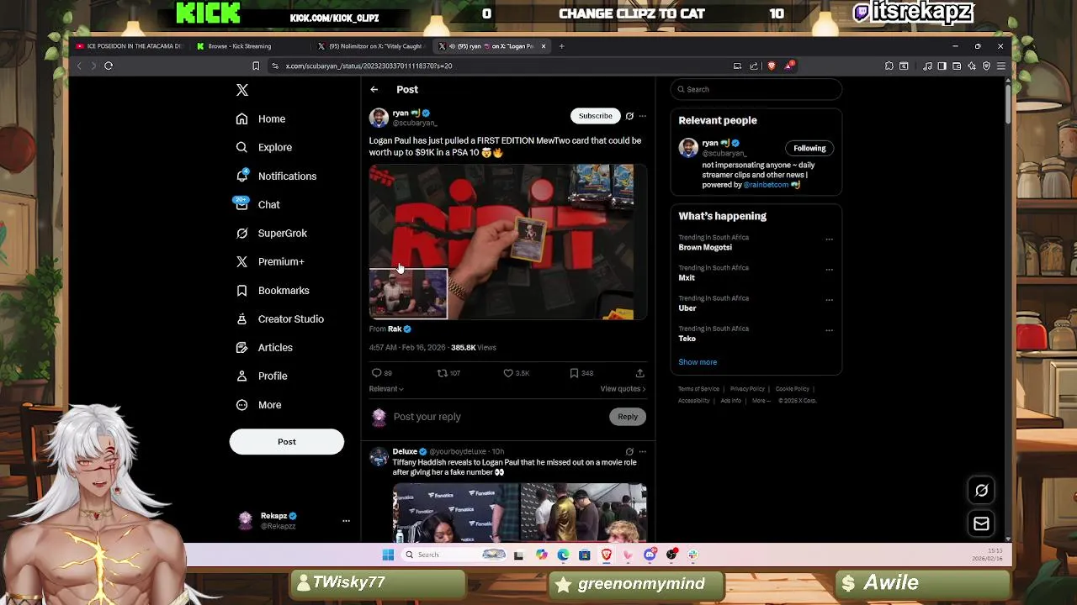Open Creator Studio in the sidebar

pos(279,318)
